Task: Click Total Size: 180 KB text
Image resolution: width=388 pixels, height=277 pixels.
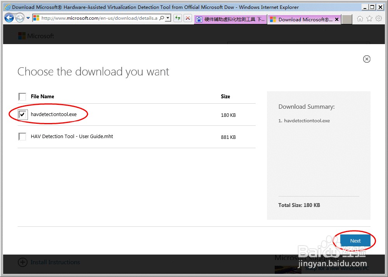Action: tap(299, 205)
